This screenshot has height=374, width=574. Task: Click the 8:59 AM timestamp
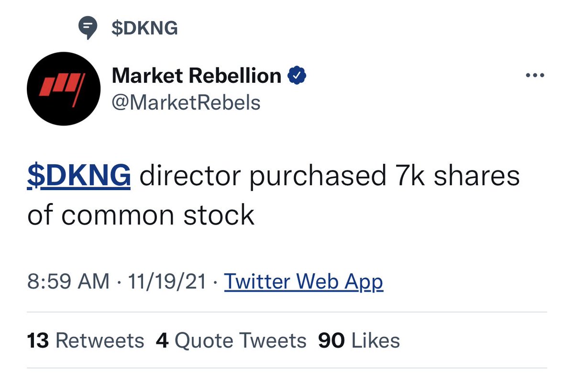68,282
